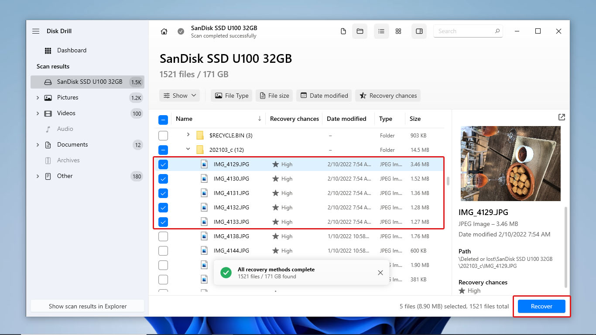Select the list view layout icon
Viewport: 596px width, 335px height.
[381, 31]
